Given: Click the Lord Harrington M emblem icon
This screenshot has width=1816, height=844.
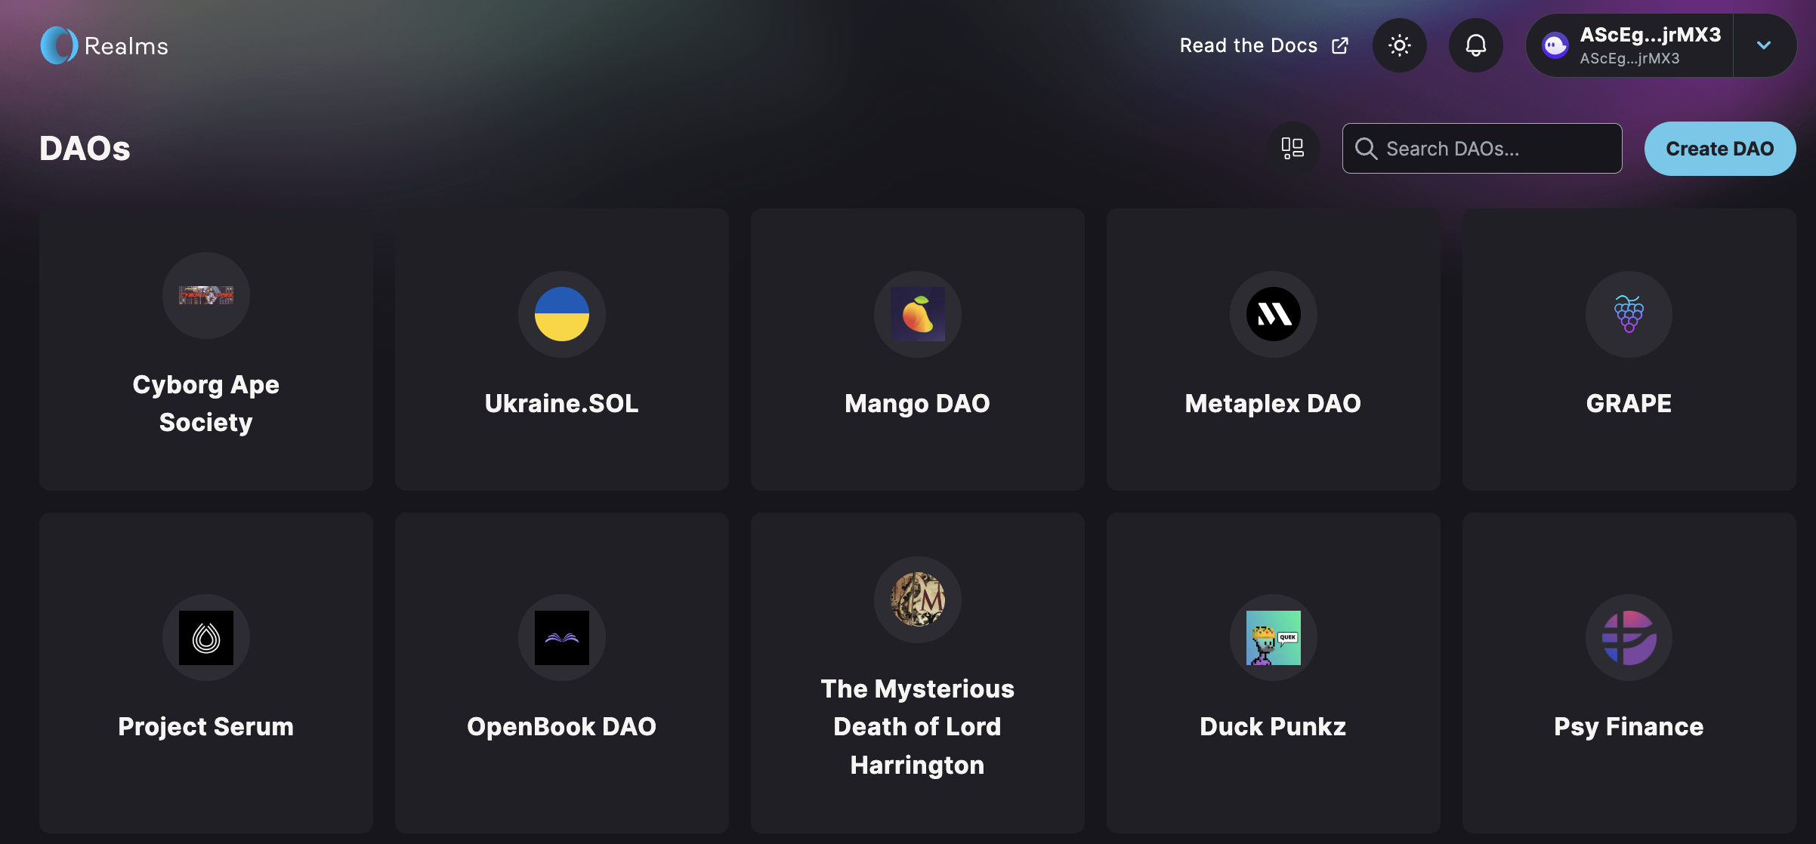Looking at the screenshot, I should [917, 599].
